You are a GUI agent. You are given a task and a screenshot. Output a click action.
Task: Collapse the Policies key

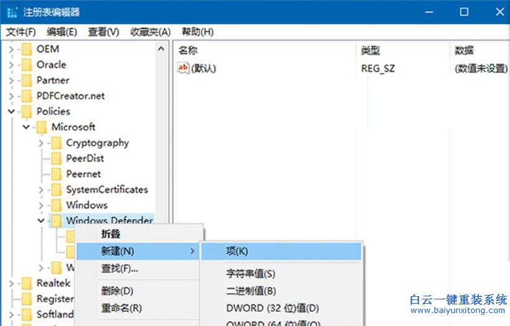point(11,111)
